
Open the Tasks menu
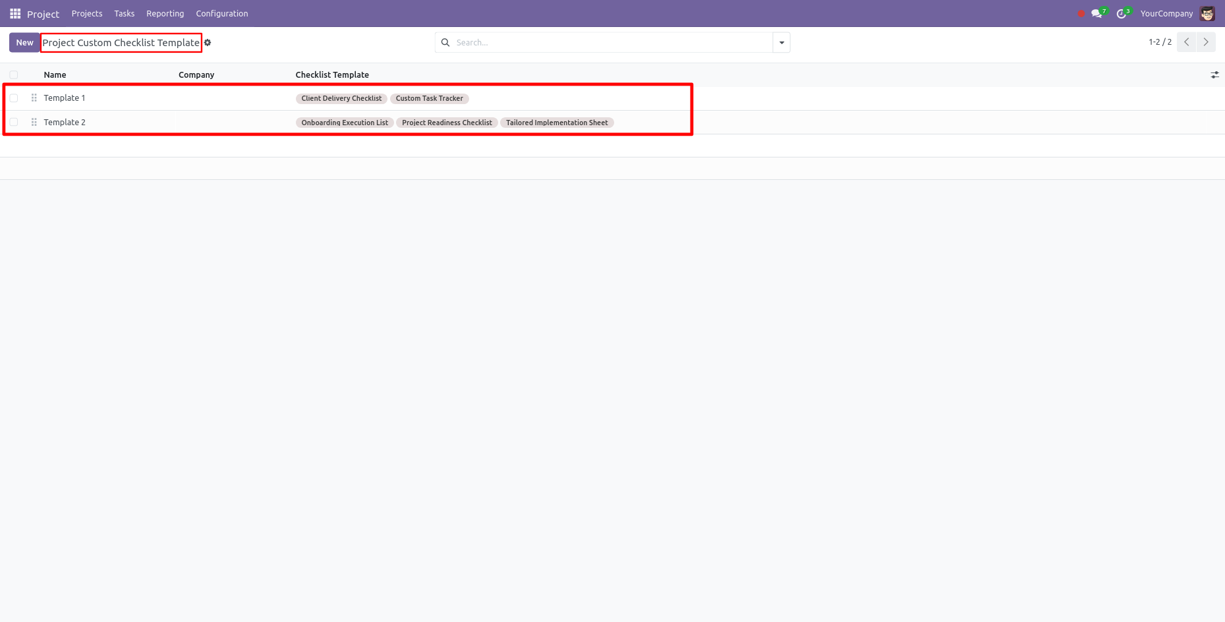125,13
